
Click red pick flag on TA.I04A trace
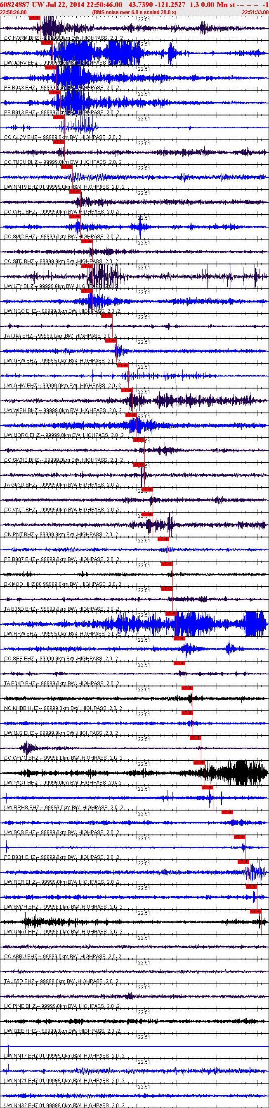[x=106, y=316]
